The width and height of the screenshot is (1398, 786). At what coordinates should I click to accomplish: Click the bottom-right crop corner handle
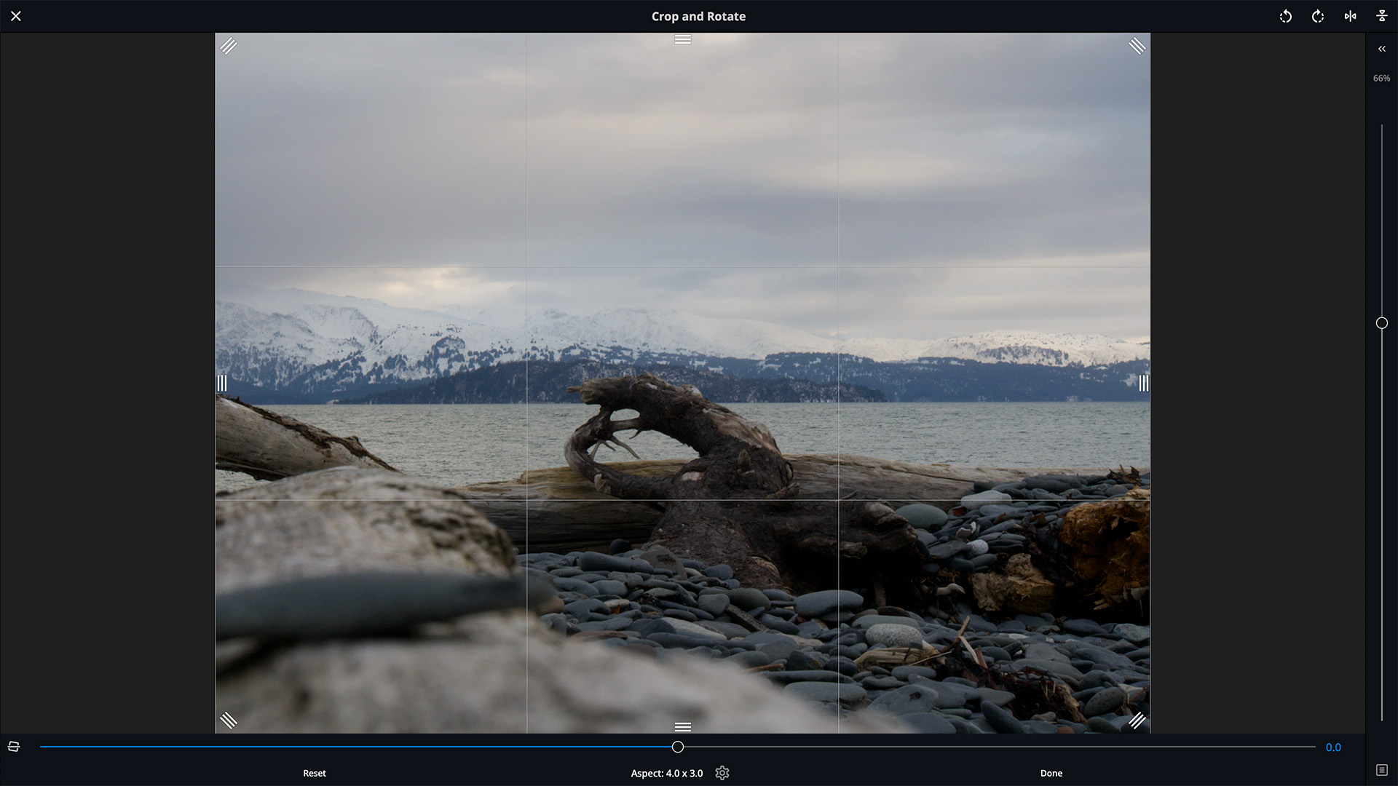(1137, 720)
